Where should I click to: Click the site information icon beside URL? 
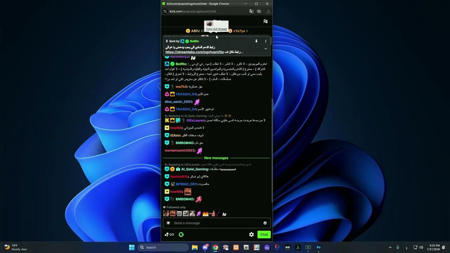165,11
